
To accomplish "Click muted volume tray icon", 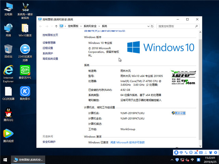I will [187, 160].
